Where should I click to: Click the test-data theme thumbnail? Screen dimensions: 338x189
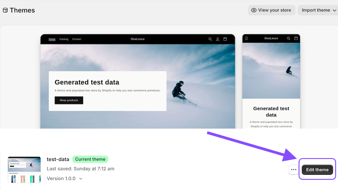point(24,169)
